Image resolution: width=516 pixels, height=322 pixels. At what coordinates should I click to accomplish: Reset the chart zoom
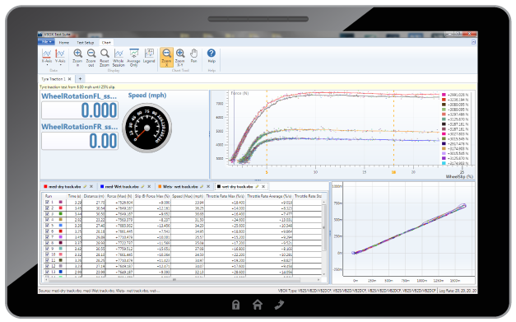click(x=105, y=58)
